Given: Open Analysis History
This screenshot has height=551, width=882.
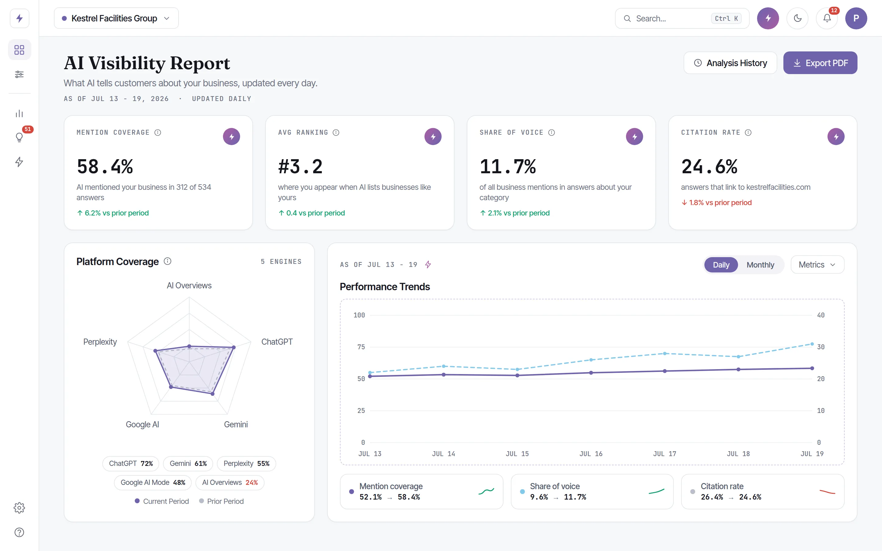Looking at the screenshot, I should pos(730,63).
